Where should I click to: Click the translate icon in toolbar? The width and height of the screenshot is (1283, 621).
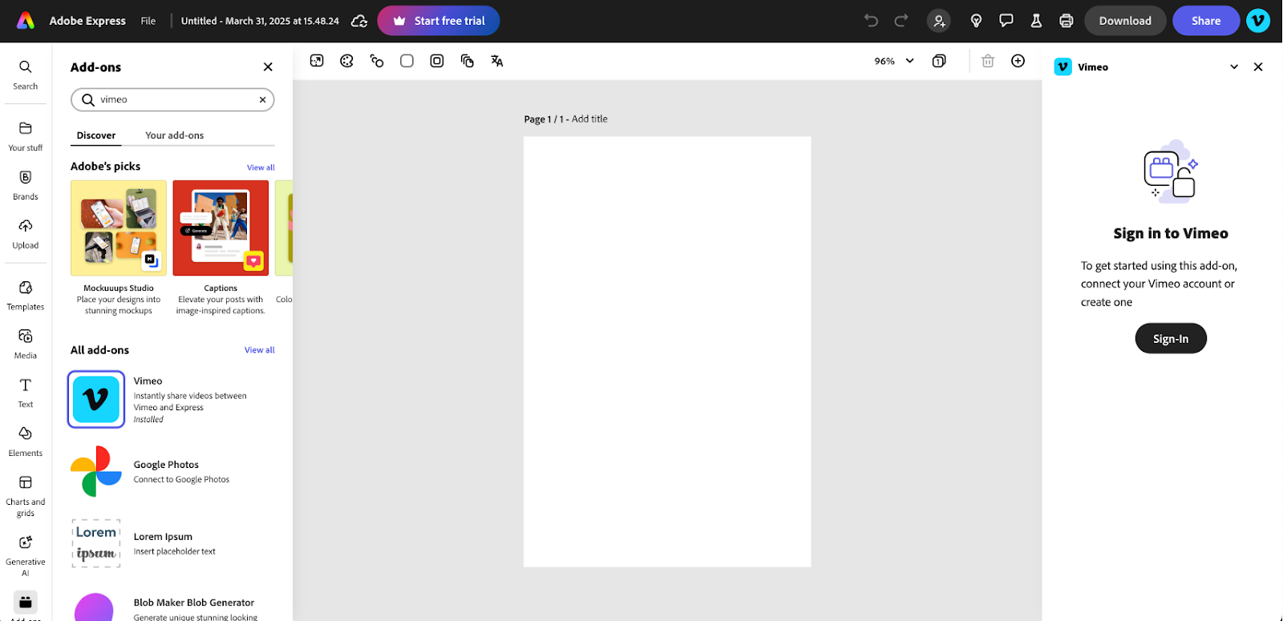(x=497, y=61)
